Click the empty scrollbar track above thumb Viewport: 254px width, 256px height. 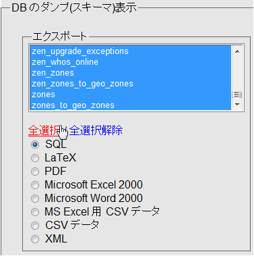click(237, 74)
